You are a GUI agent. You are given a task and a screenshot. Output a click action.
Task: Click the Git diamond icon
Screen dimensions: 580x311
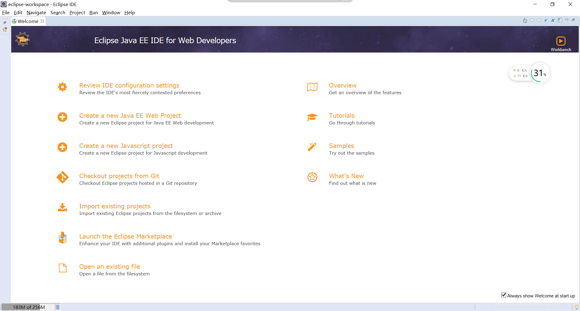[x=63, y=178]
